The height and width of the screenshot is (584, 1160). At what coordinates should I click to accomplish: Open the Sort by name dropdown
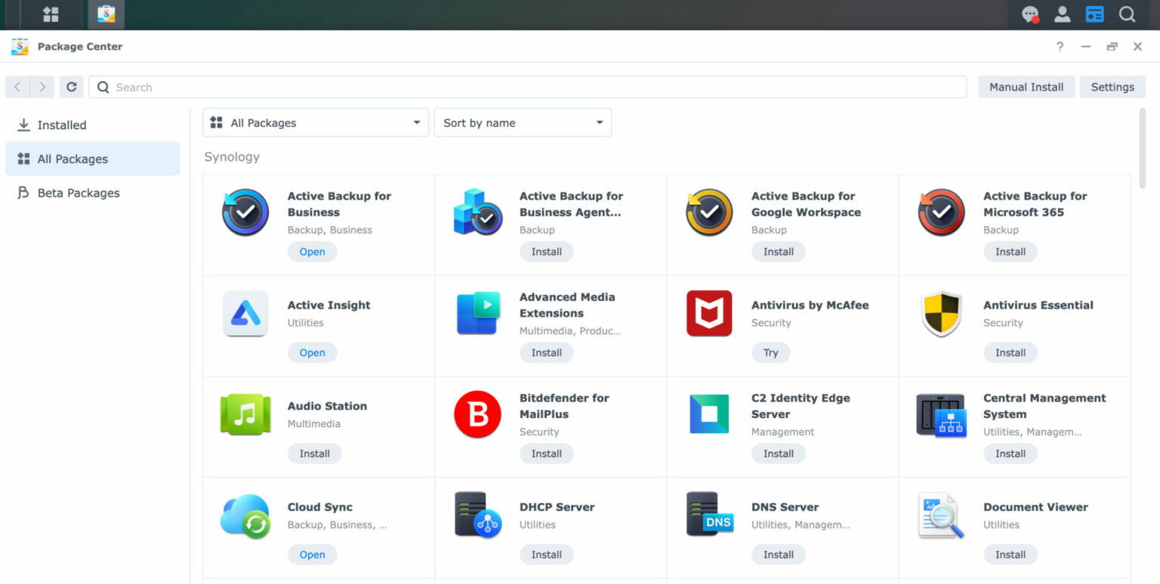tap(523, 122)
